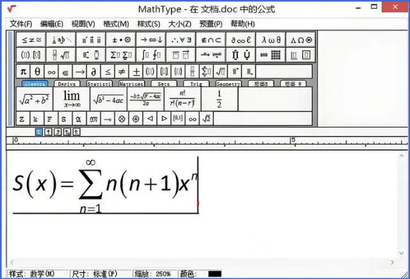Open the fraction and radical templates palette
The width and height of the screenshot is (410, 279).
tap(61, 55)
